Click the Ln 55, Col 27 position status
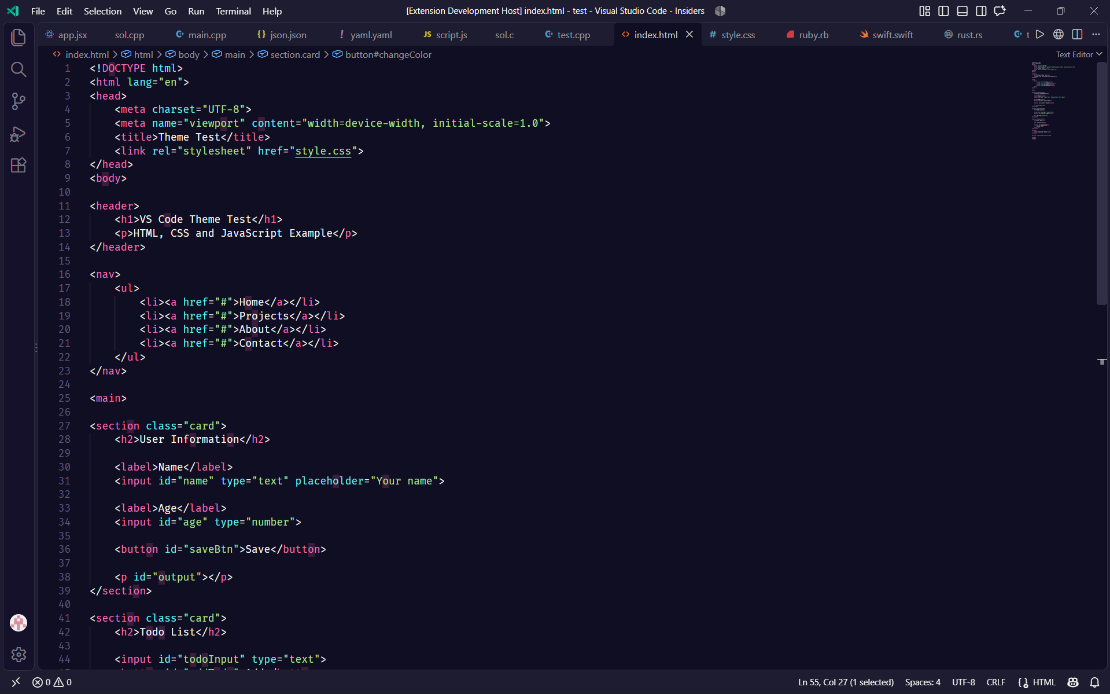 coord(846,682)
